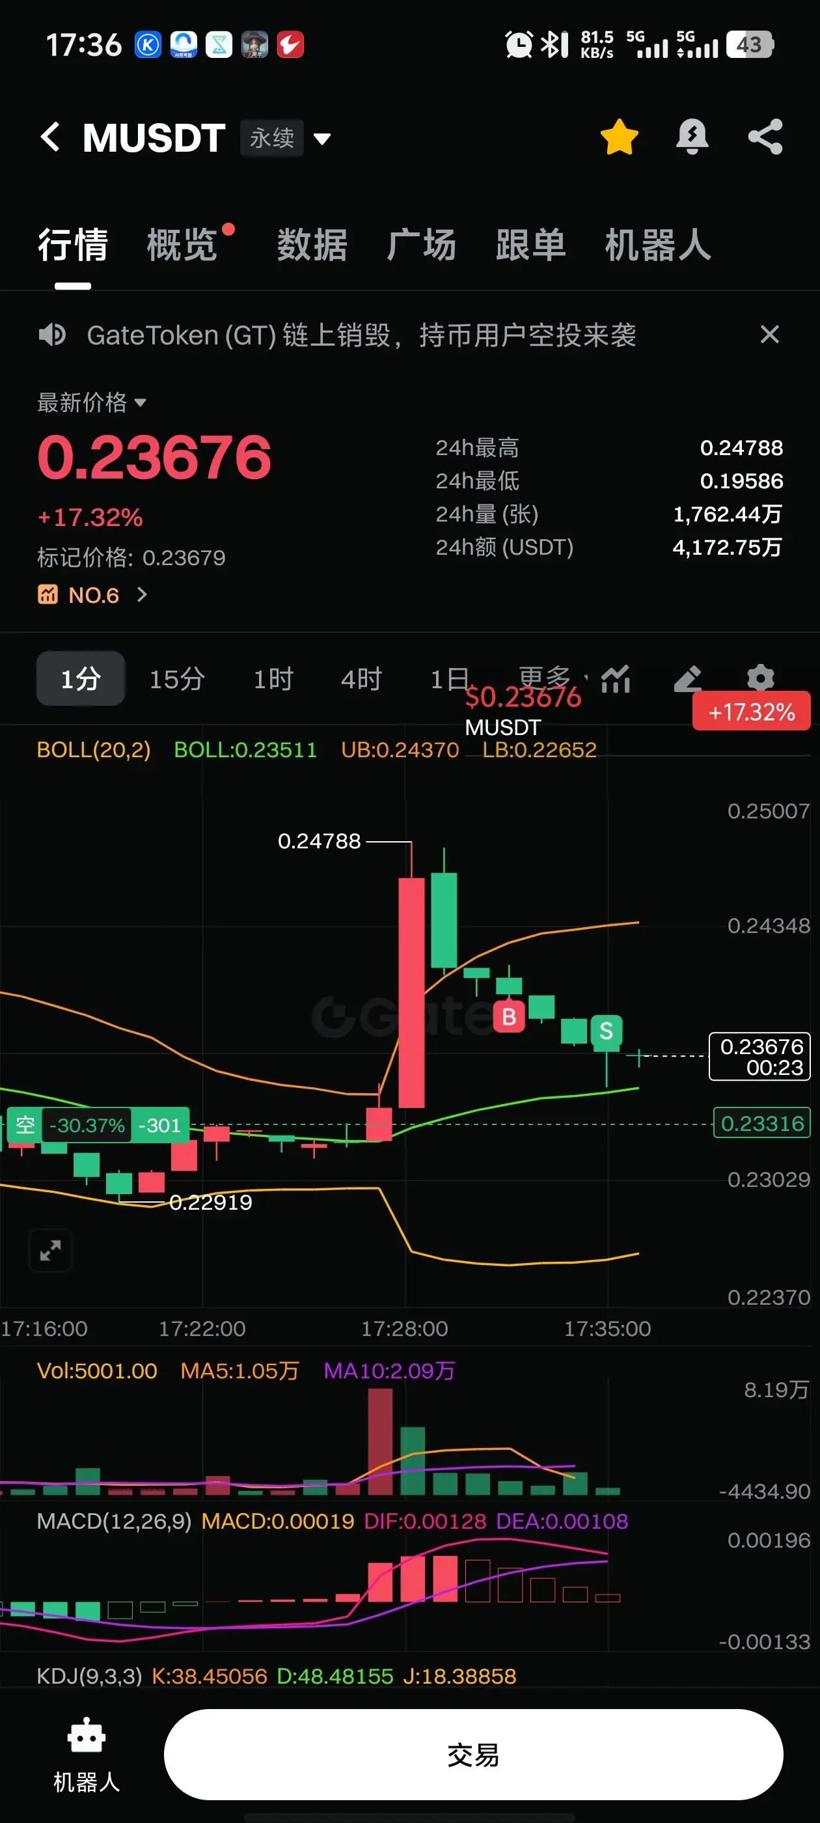Tap the Bluetooth status bar icon
Screen dimensions: 820x1823
pos(554,44)
